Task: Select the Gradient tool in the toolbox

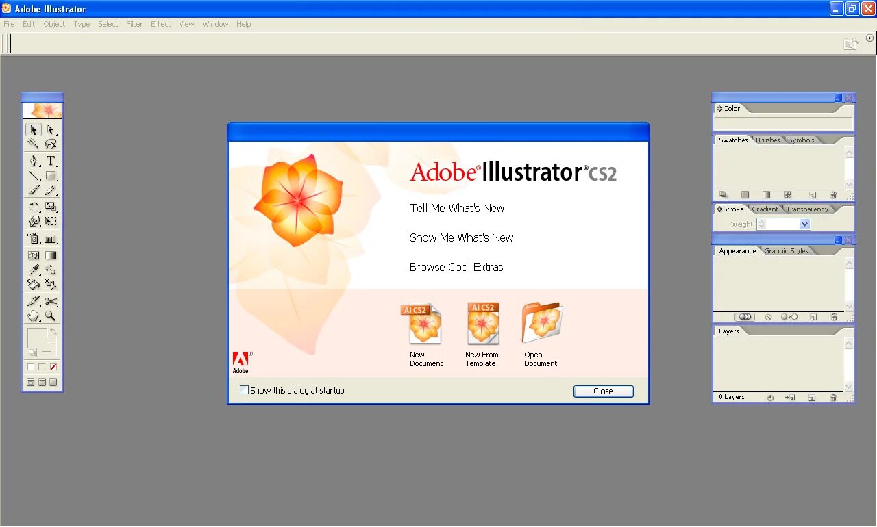Action: coord(51,255)
